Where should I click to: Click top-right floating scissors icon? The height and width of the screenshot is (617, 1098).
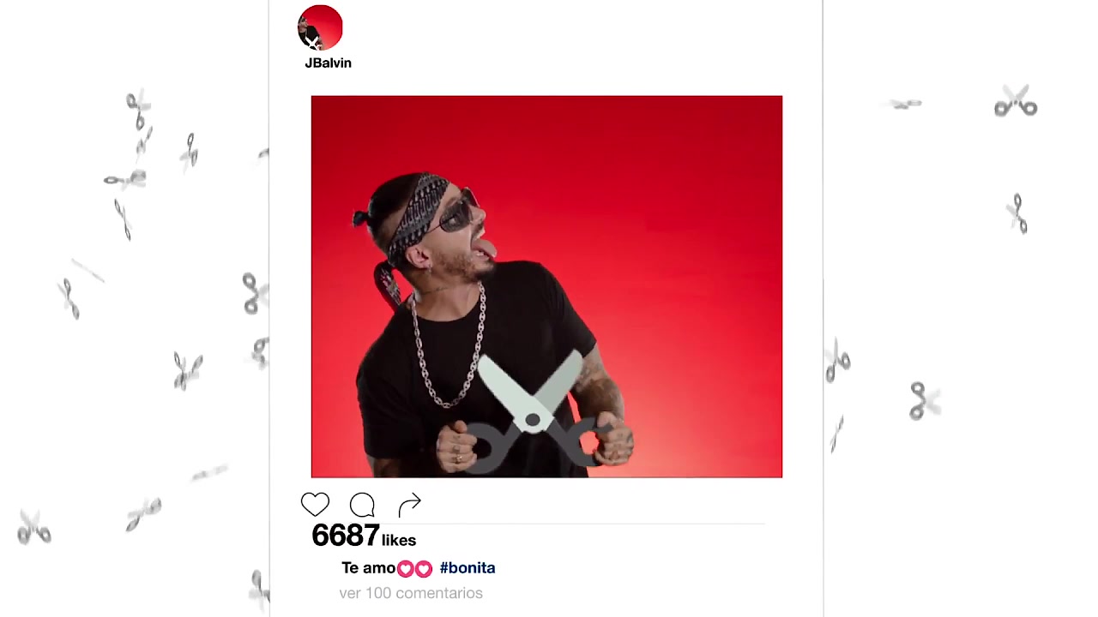[1016, 101]
